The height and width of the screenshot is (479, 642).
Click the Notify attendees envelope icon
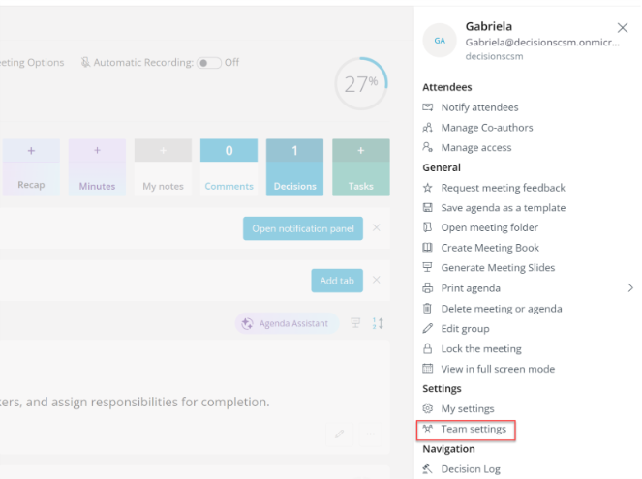pos(428,107)
